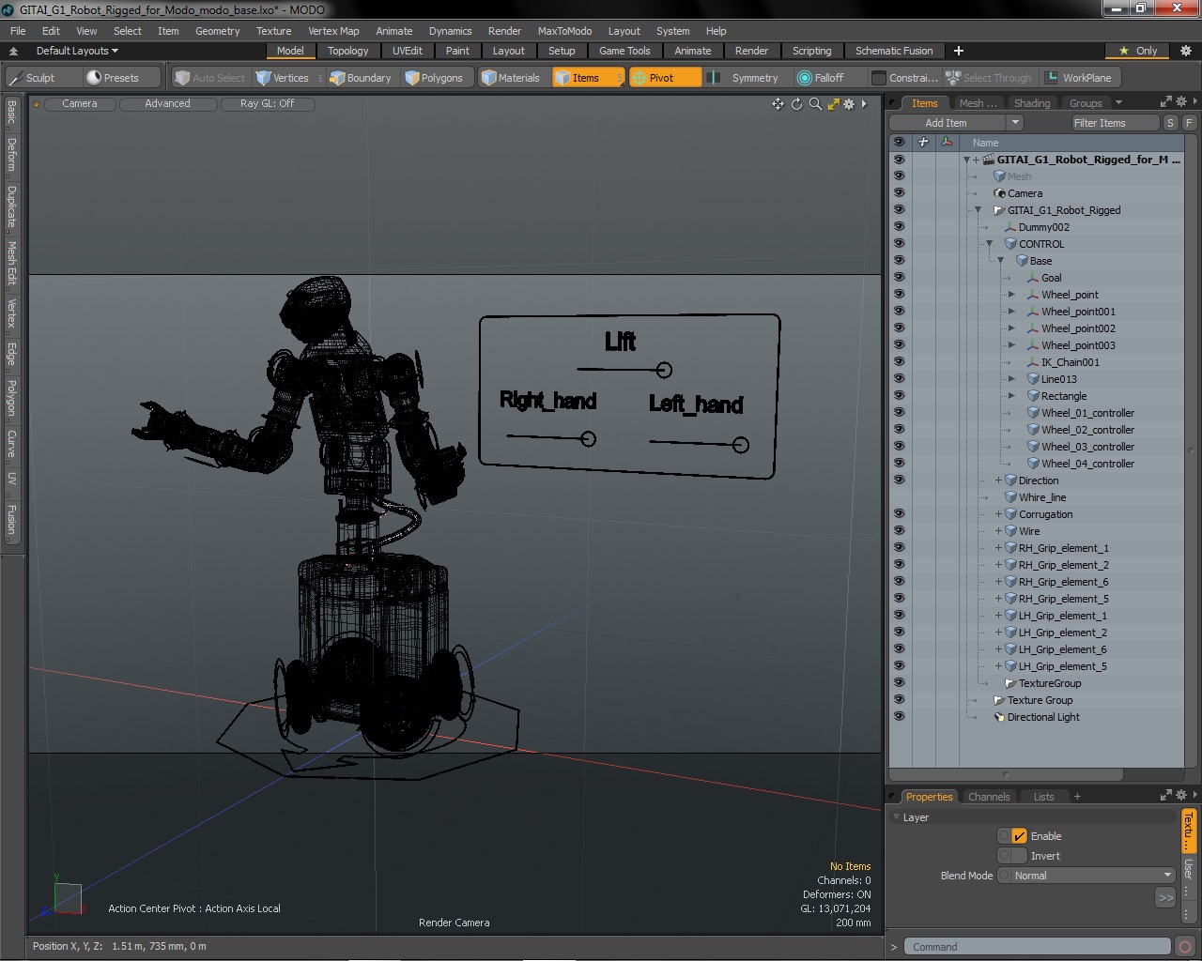Collapse the CONTROL group

989,244
